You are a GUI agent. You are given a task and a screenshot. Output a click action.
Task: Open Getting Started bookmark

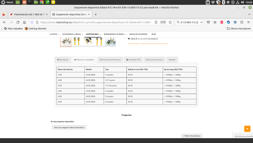click(35, 29)
